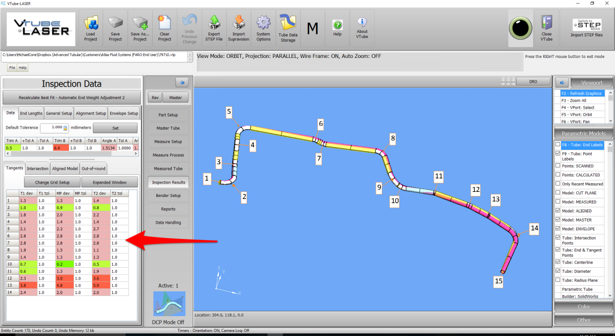
Task: Enable the F8 Tube End Labels checkbox
Action: point(558,145)
